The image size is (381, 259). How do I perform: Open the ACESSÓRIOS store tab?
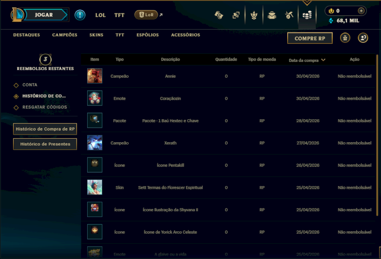(x=186, y=35)
